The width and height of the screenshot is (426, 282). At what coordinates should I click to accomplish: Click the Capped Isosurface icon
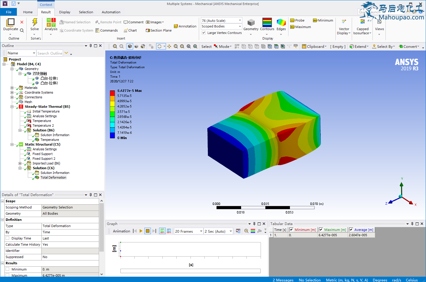click(362, 21)
